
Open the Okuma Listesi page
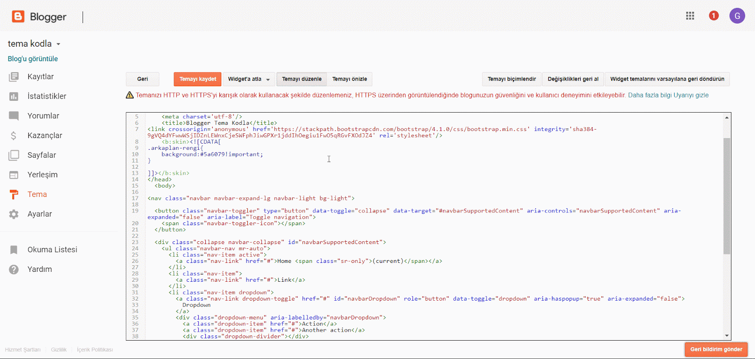(x=52, y=250)
